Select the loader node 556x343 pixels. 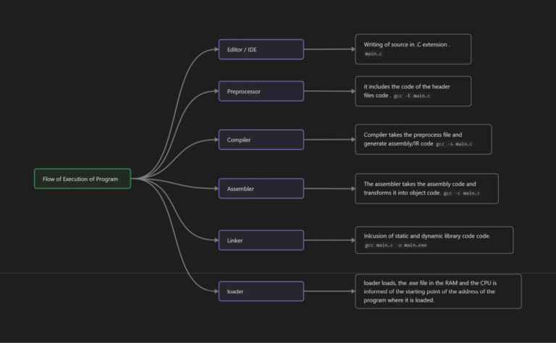pyautogui.click(x=261, y=292)
